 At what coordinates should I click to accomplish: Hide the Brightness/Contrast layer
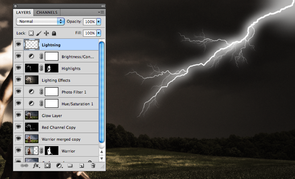pos(19,56)
